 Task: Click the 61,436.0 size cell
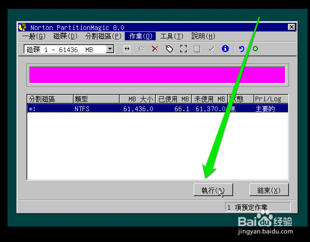[x=138, y=109]
